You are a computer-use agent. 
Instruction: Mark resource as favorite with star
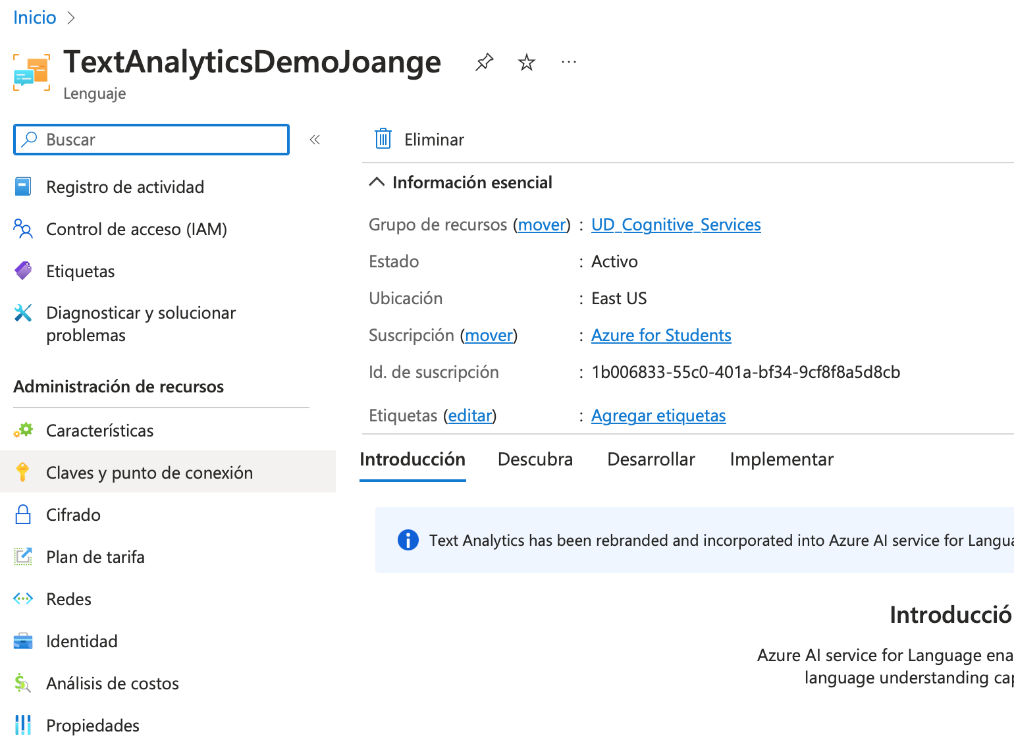(527, 63)
